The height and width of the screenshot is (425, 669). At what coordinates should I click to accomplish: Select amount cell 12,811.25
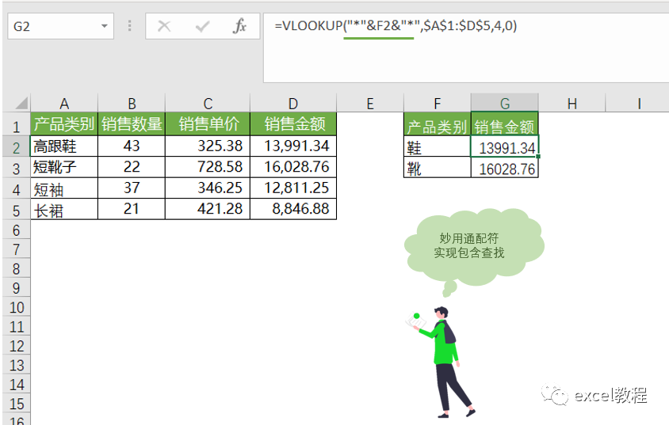coord(293,188)
